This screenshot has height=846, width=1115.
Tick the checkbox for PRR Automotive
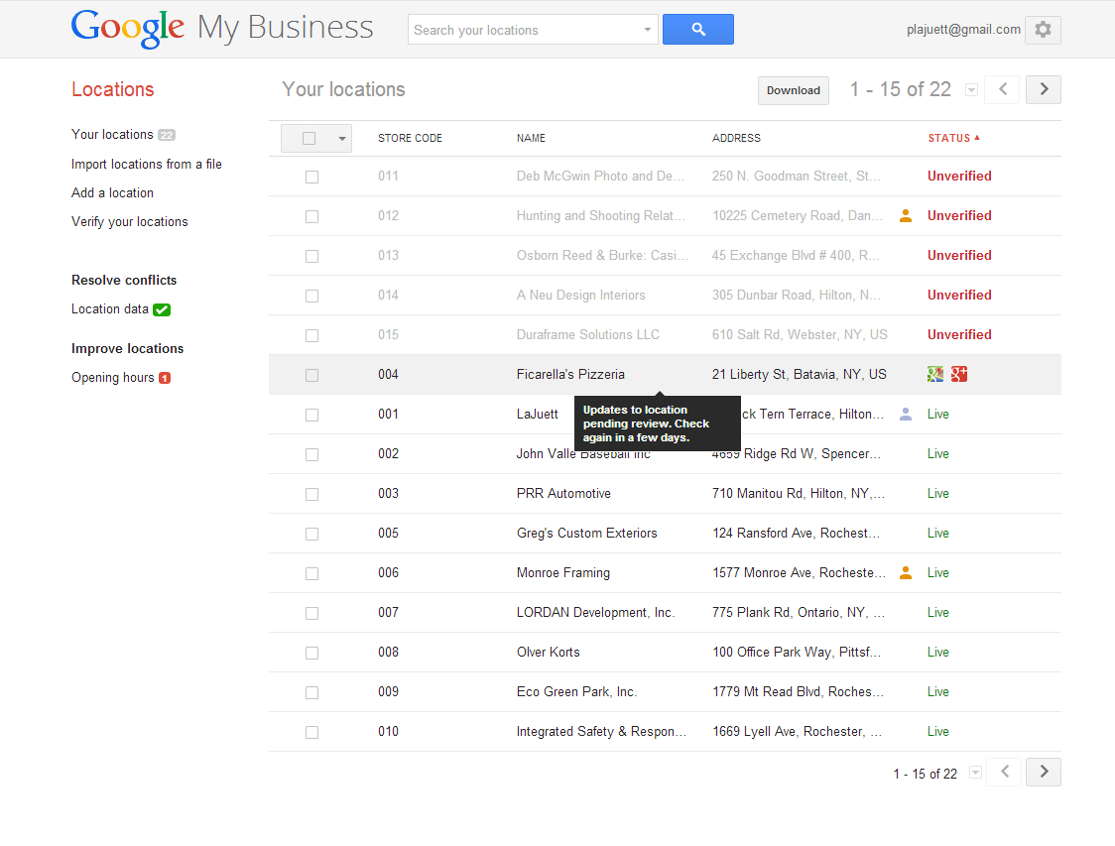click(x=311, y=494)
